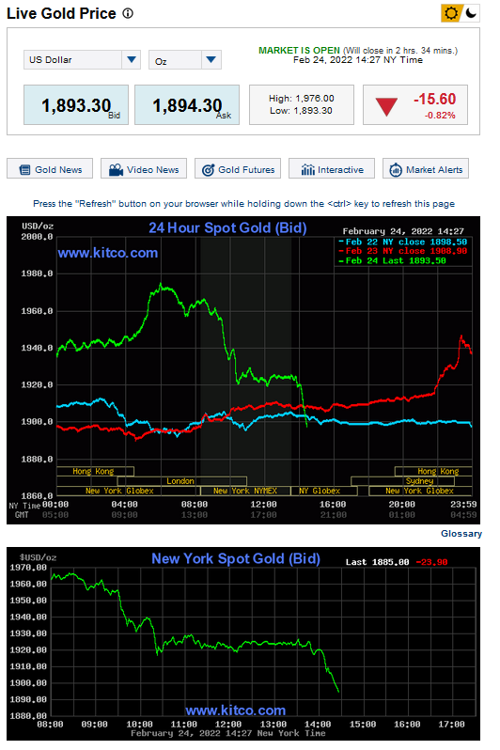The image size is (500, 750).
Task: Open the Video News button
Action: pyautogui.click(x=144, y=169)
